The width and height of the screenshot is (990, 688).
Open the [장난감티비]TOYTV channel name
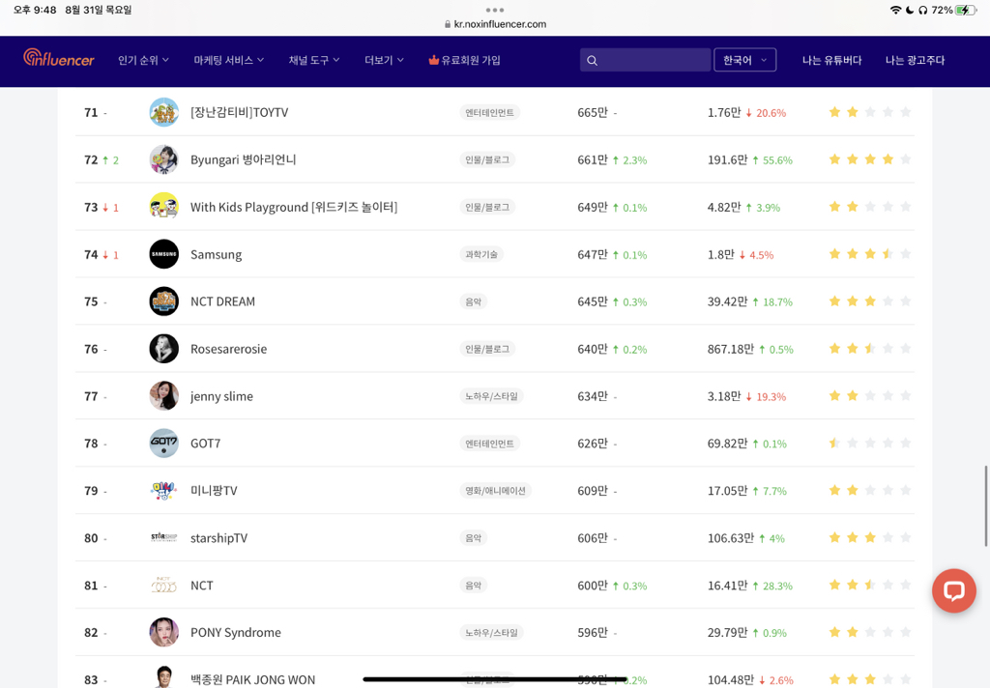click(240, 112)
